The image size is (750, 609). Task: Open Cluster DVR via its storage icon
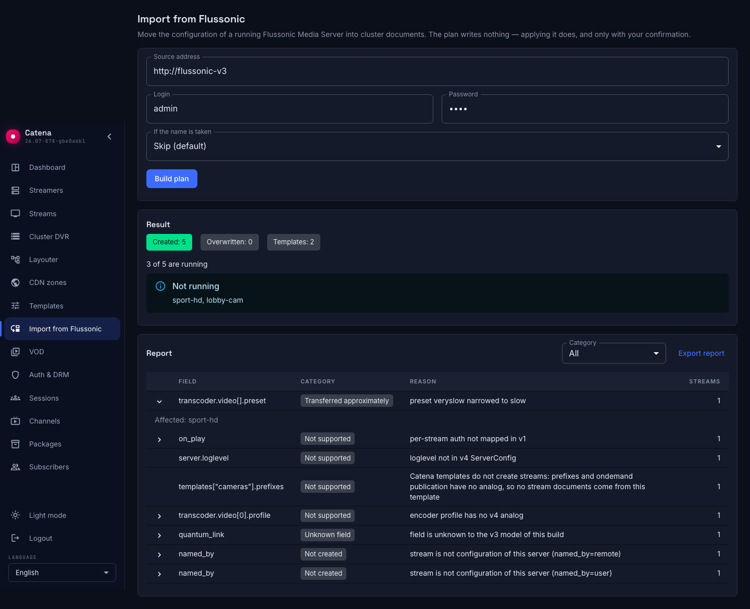(x=16, y=237)
